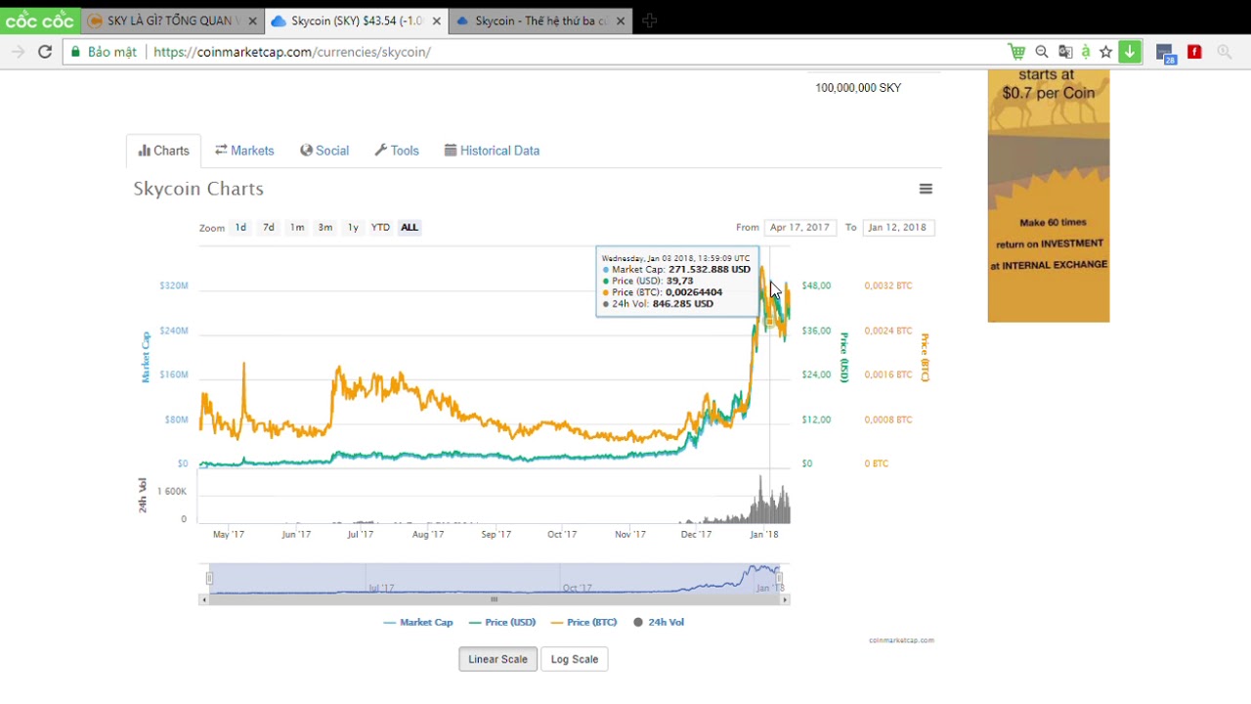
Task: Open the chart hamburger context menu
Action: (926, 189)
